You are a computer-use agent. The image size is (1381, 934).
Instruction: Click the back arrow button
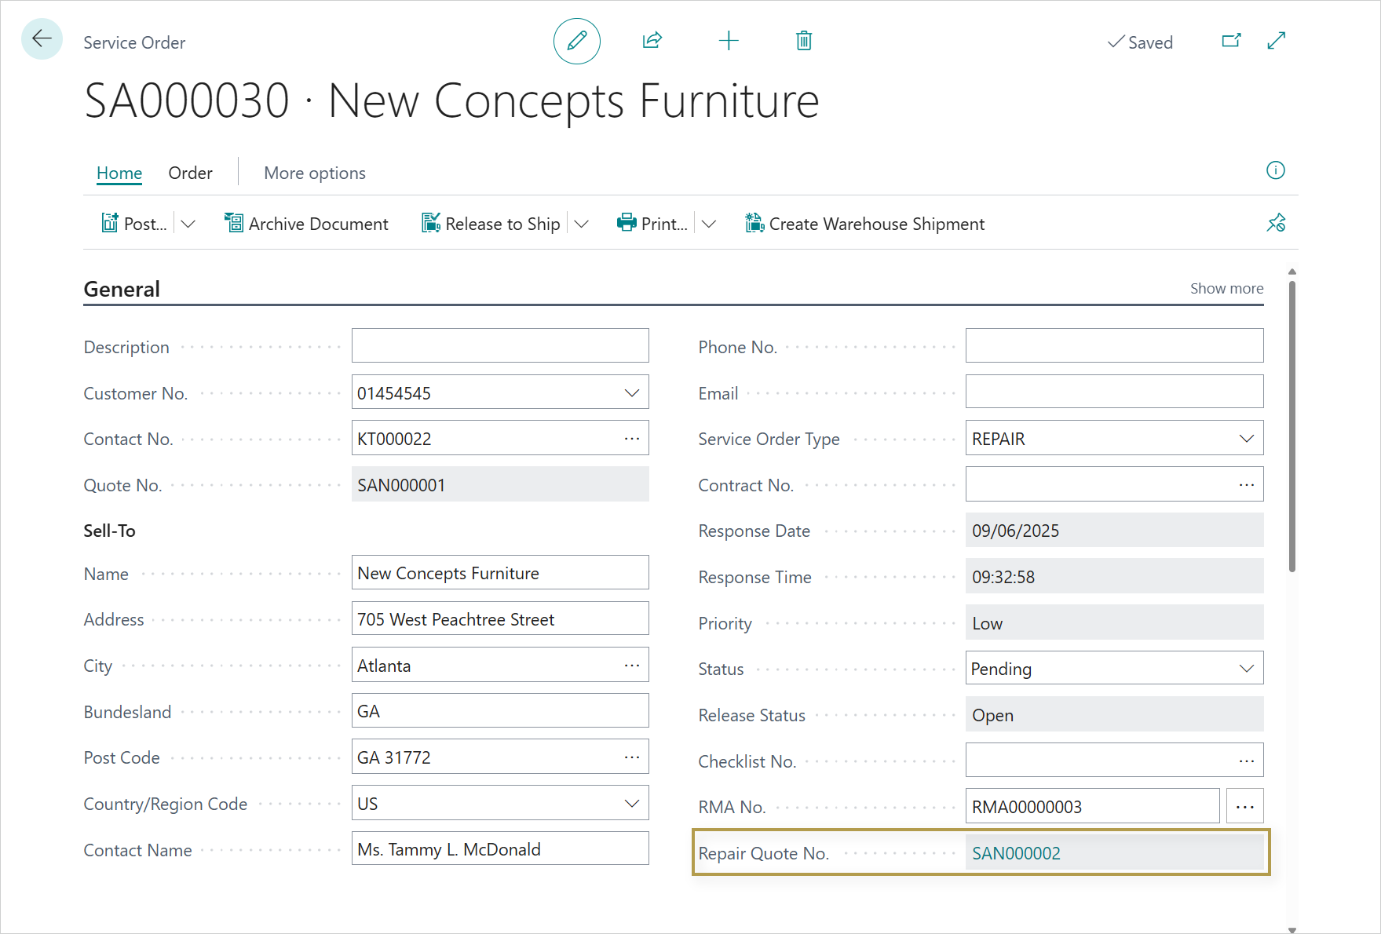coord(42,39)
